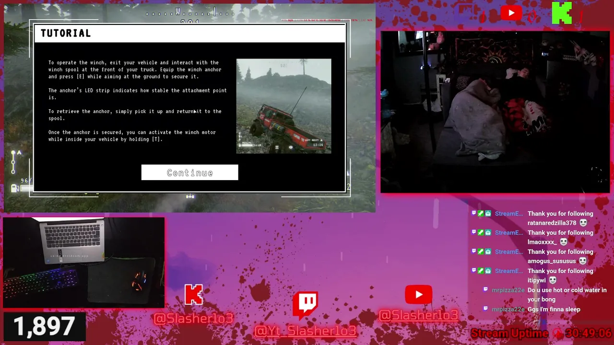This screenshot has height=345, width=614.
Task: Click the robot badge in the itipywi message
Action: (488, 271)
